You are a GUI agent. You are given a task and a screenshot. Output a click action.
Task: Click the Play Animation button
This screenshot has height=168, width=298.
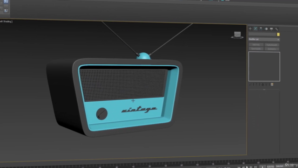coord(247,167)
